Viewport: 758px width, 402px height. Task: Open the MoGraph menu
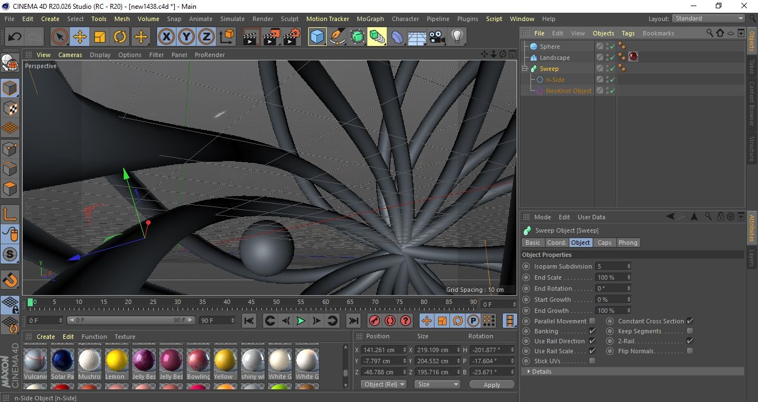tap(370, 19)
